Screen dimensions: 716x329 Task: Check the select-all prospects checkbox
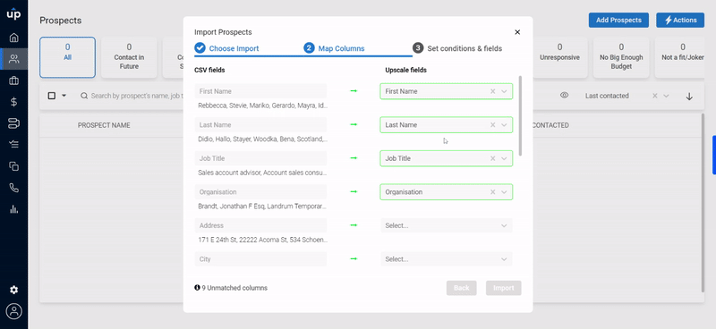click(52, 96)
